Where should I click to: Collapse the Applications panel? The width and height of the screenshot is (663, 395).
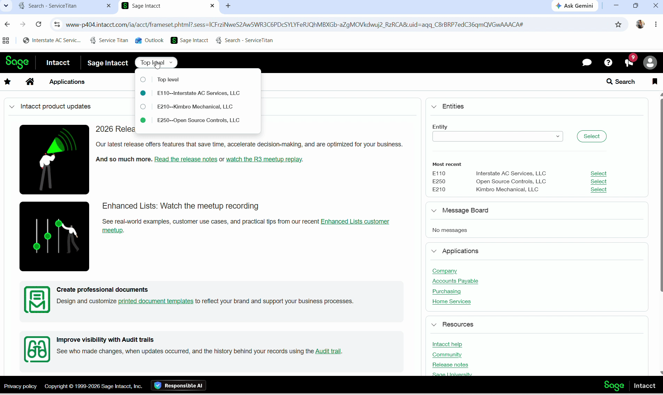tap(434, 251)
